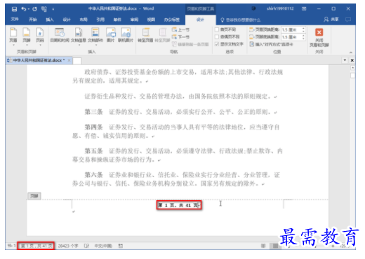This screenshot has width=365, height=259.
Task: Open the customize quick access toolbar dropdown
Action: point(53,9)
